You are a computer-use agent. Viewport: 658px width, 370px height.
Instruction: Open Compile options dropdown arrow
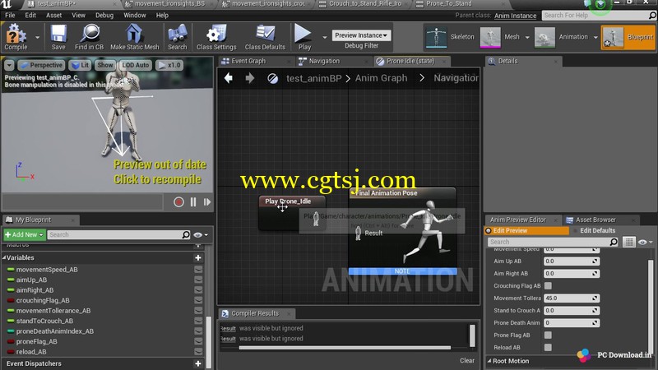[37, 37]
